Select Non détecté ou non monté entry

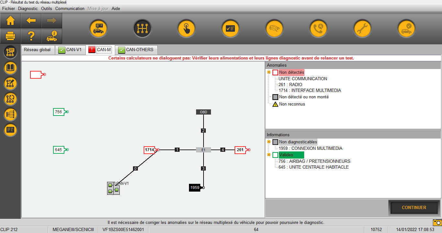point(304,97)
